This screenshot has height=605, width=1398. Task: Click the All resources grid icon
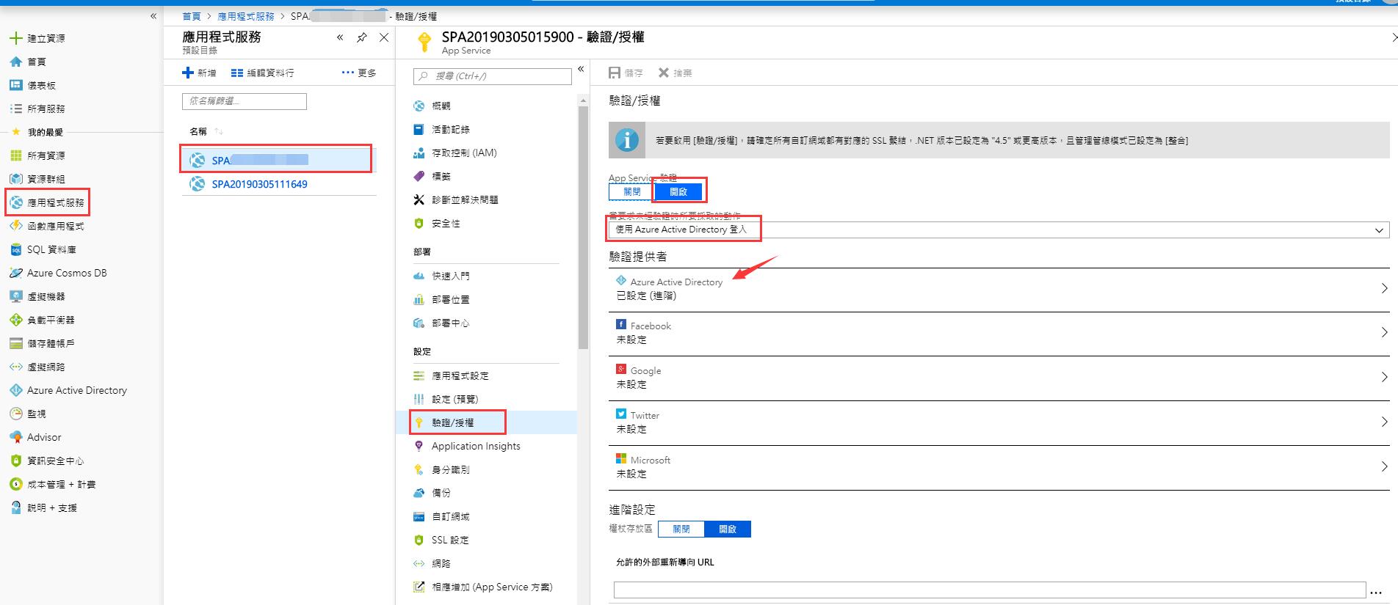pyautogui.click(x=16, y=155)
